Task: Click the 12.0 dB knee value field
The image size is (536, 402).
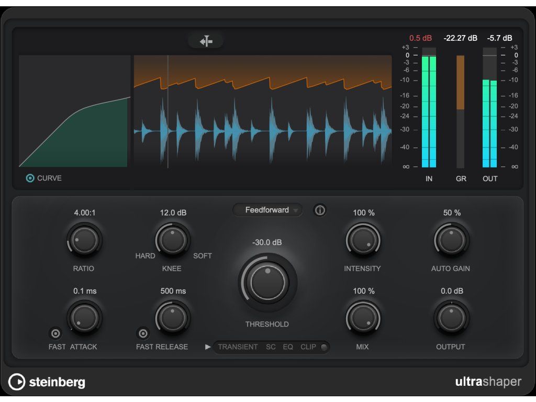Action: (x=173, y=213)
